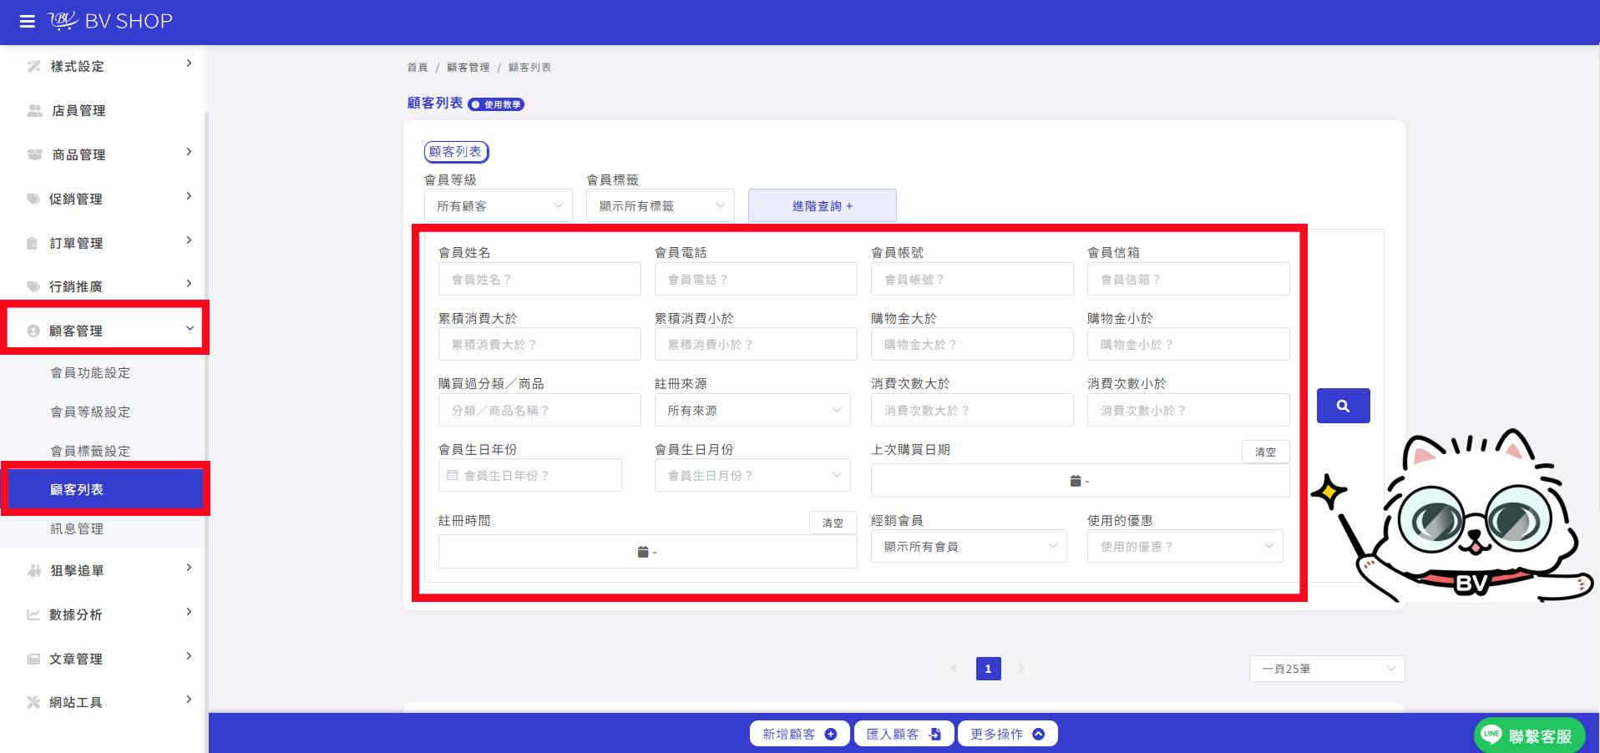Click the 會員信箱 input field
This screenshot has width=1600, height=753.
pyautogui.click(x=1188, y=279)
